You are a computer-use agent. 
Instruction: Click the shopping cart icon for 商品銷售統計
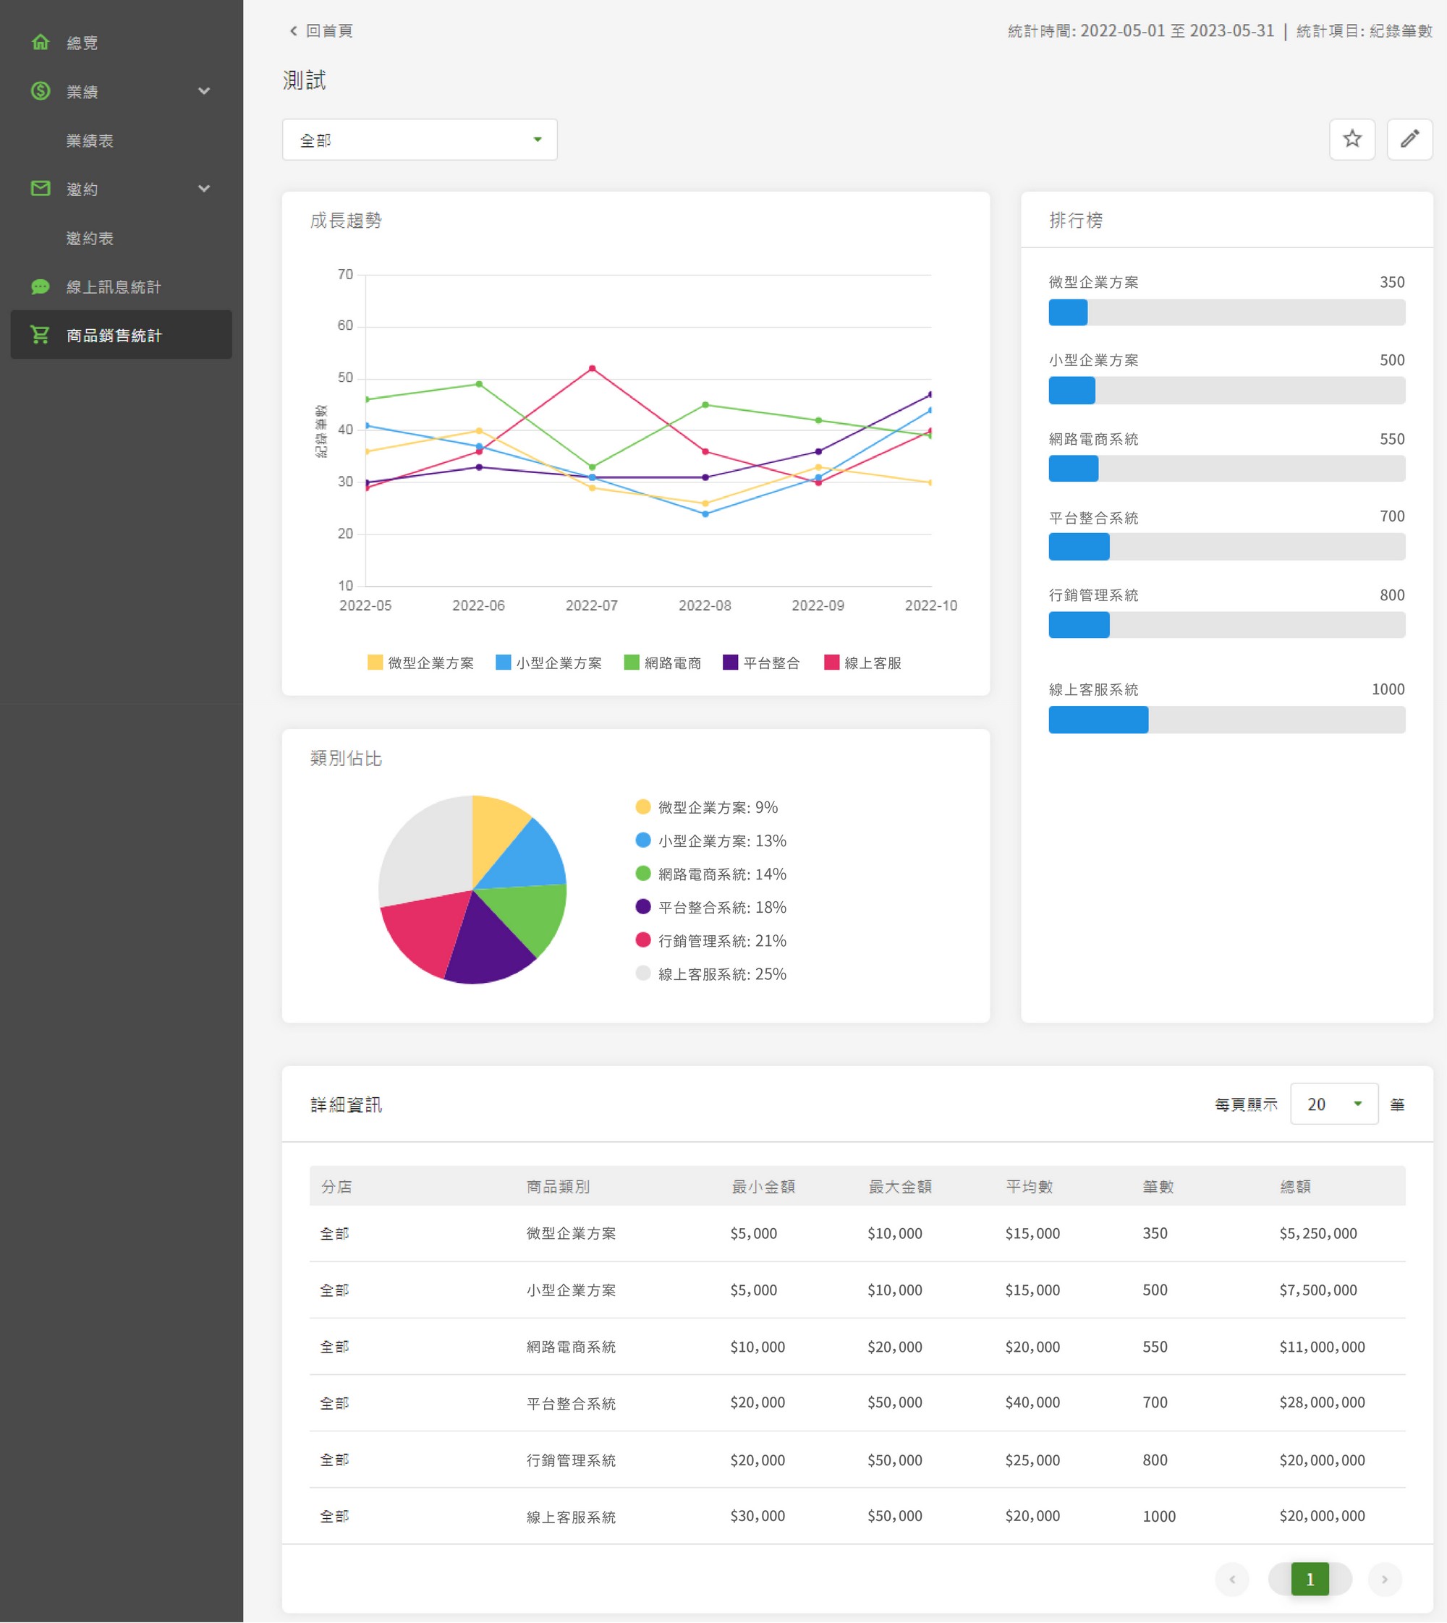(x=41, y=335)
